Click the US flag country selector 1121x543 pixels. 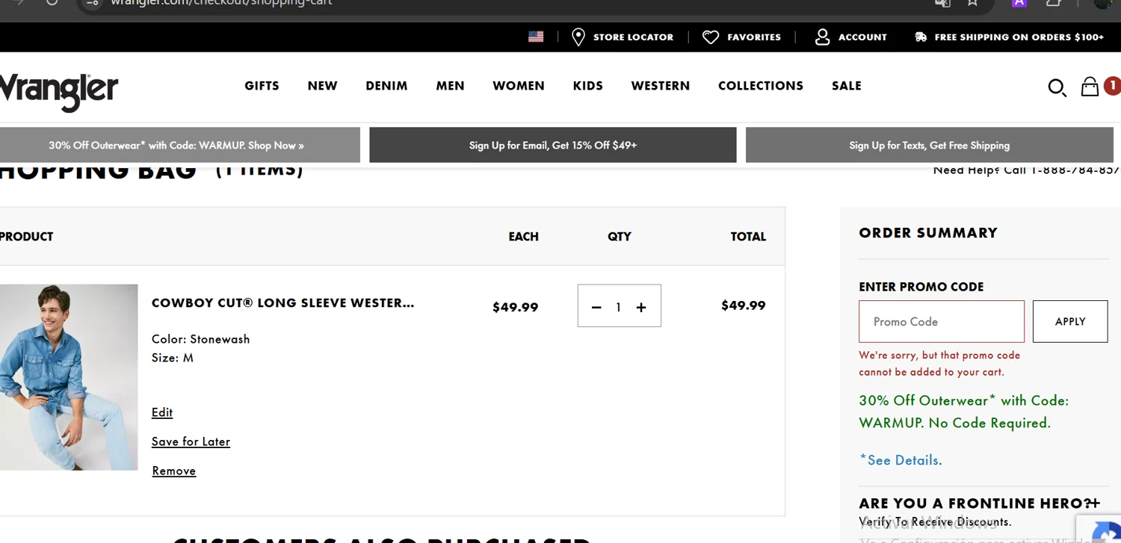click(536, 37)
